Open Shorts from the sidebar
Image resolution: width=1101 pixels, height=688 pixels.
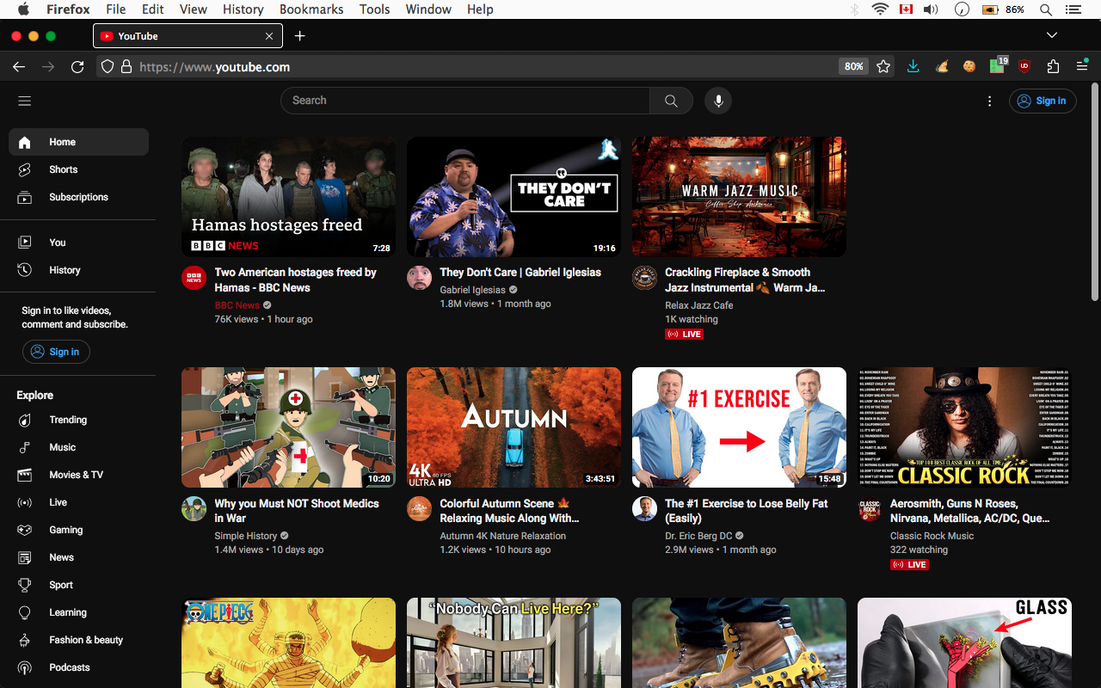pos(78,169)
